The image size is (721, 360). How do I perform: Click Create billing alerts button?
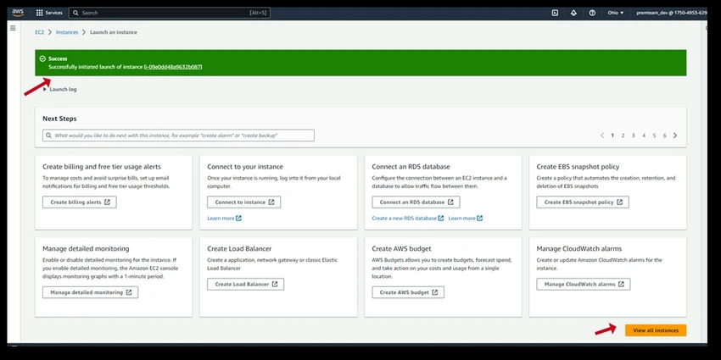pos(80,202)
